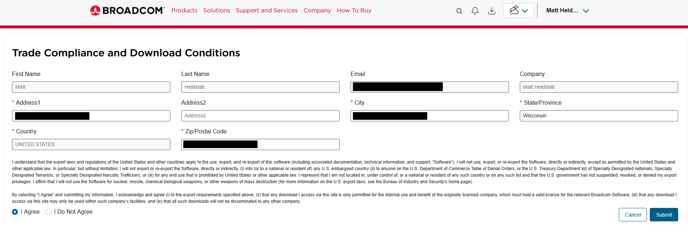Open the How To Buy menu
Image resolution: width=688 pixels, height=225 pixels.
point(354,11)
